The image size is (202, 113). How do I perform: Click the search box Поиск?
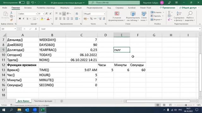(x=114, y=3)
